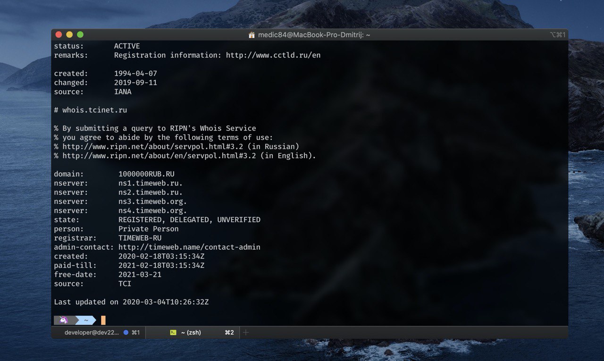The width and height of the screenshot is (604, 361).
Task: Click the status ACTIVE value
Action: click(127, 46)
